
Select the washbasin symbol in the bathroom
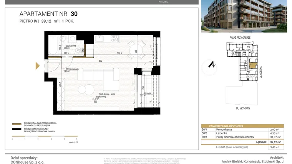pos(63,39)
